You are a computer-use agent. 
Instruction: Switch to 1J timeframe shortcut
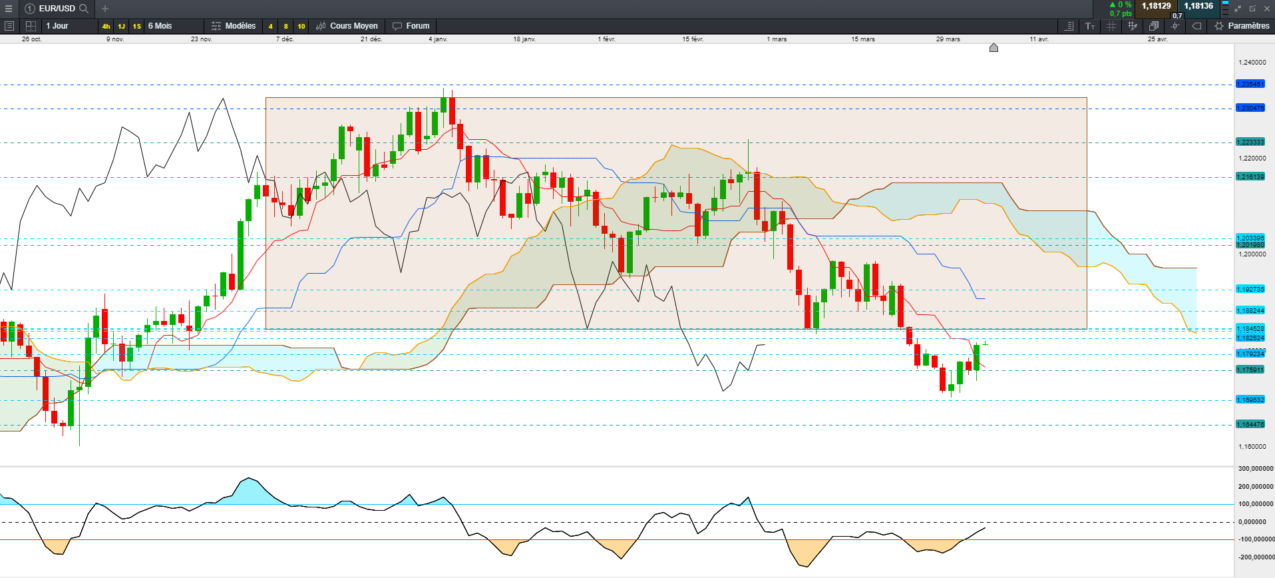[x=121, y=27]
